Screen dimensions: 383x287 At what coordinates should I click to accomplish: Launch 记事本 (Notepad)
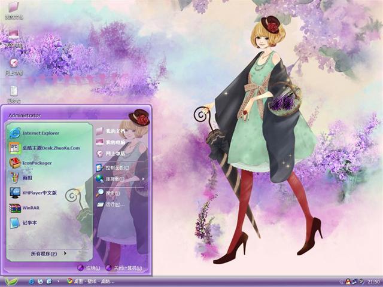(29, 222)
